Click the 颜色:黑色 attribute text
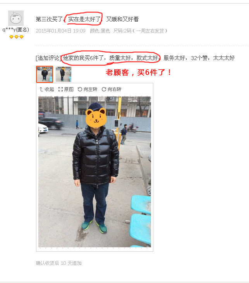The width and height of the screenshot is (249, 283). coord(100,31)
